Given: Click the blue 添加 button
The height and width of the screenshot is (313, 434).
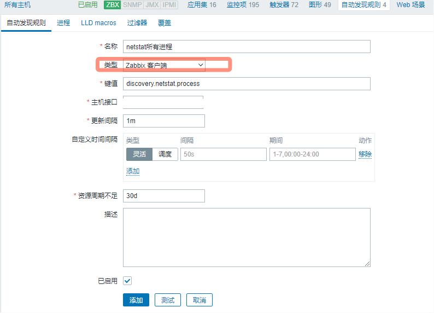Looking at the screenshot, I should tap(136, 300).
